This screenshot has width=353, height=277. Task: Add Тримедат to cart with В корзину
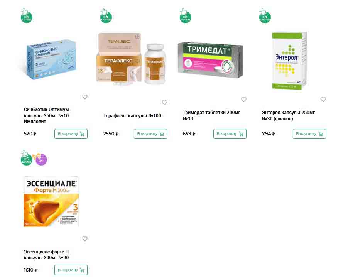pyautogui.click(x=230, y=134)
